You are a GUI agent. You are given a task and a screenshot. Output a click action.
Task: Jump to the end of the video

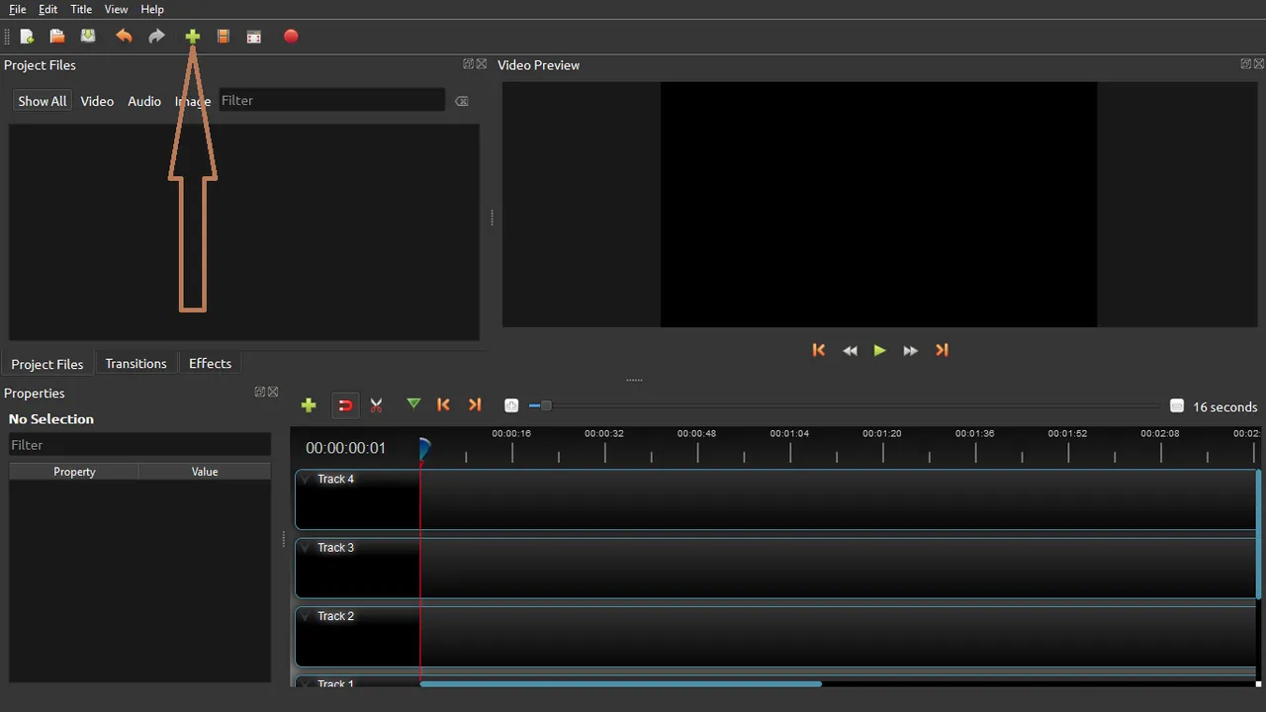942,350
